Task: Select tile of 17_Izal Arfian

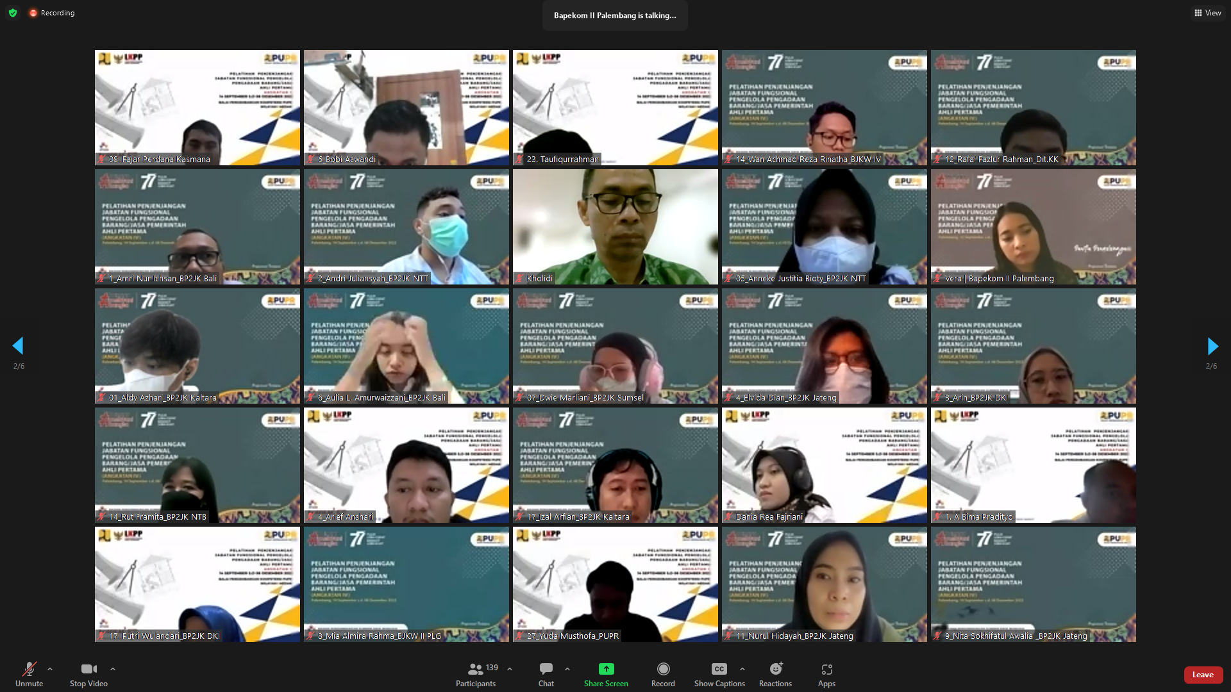Action: pyautogui.click(x=615, y=465)
